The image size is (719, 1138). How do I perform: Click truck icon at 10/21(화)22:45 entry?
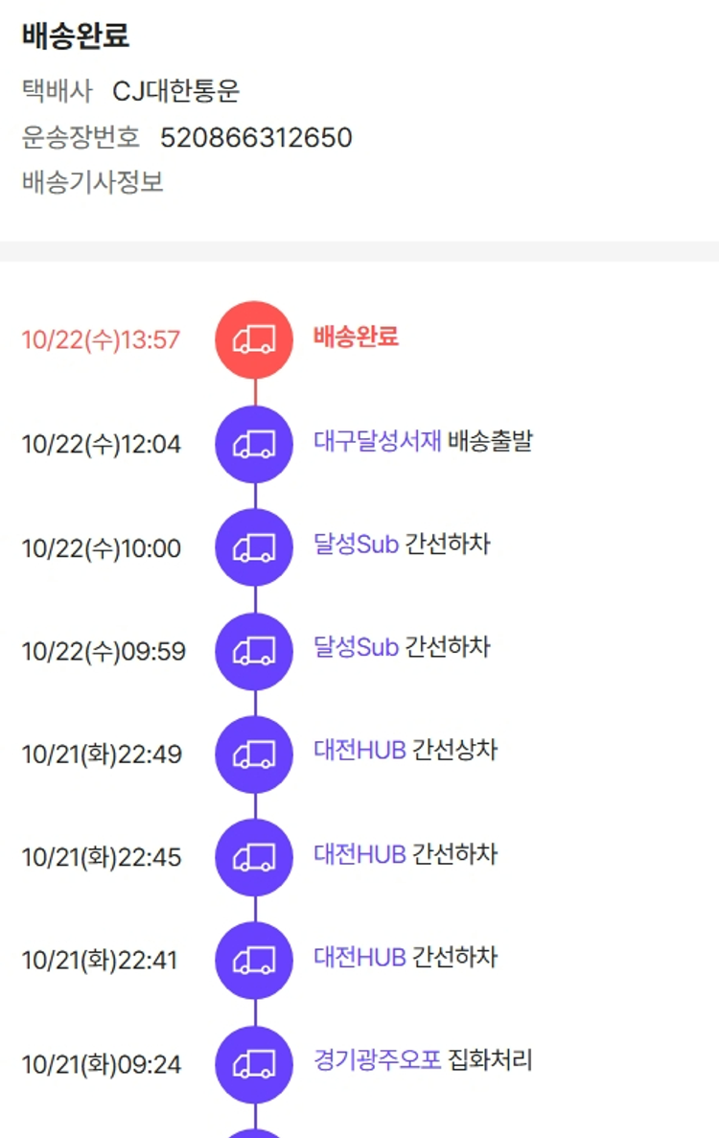pyautogui.click(x=254, y=857)
